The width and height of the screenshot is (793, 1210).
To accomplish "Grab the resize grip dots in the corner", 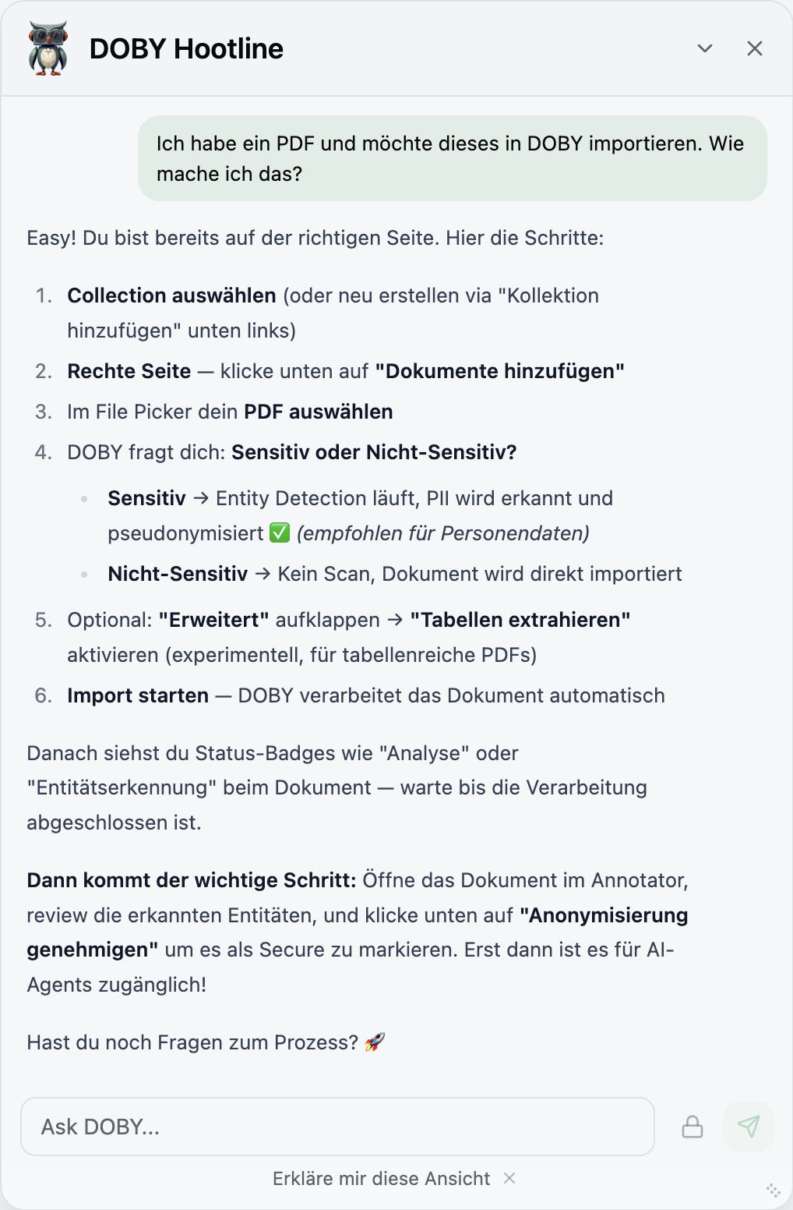I will [x=772, y=1188].
